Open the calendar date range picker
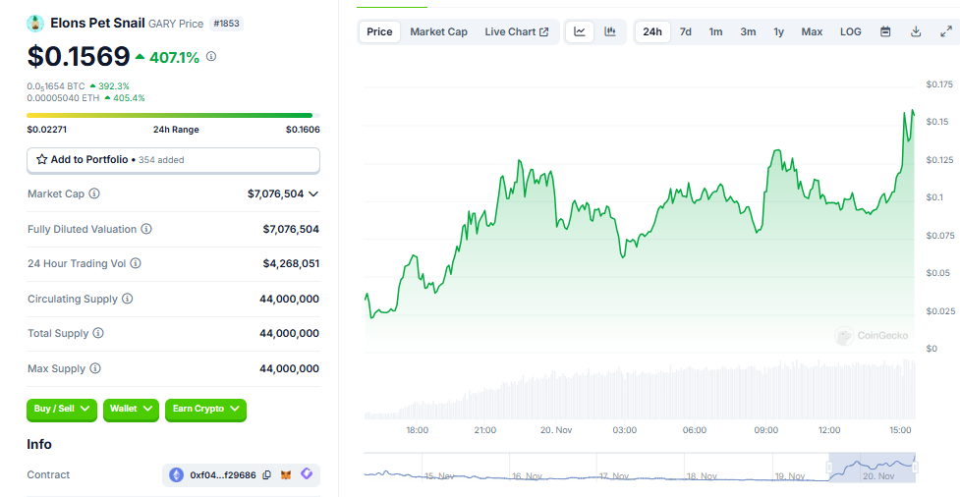This screenshot has width=960, height=497. pos(885,31)
